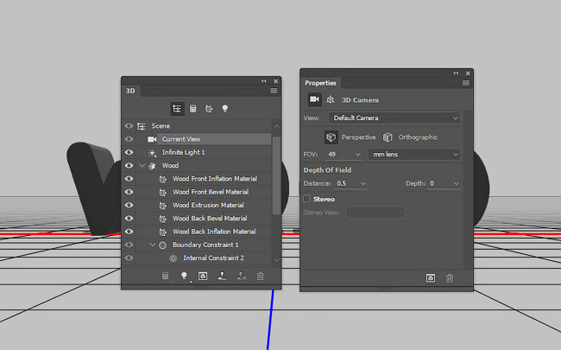Click the mesh icon at 3D panel bottom left
Image resolution: width=561 pixels, height=350 pixels.
coord(165,276)
